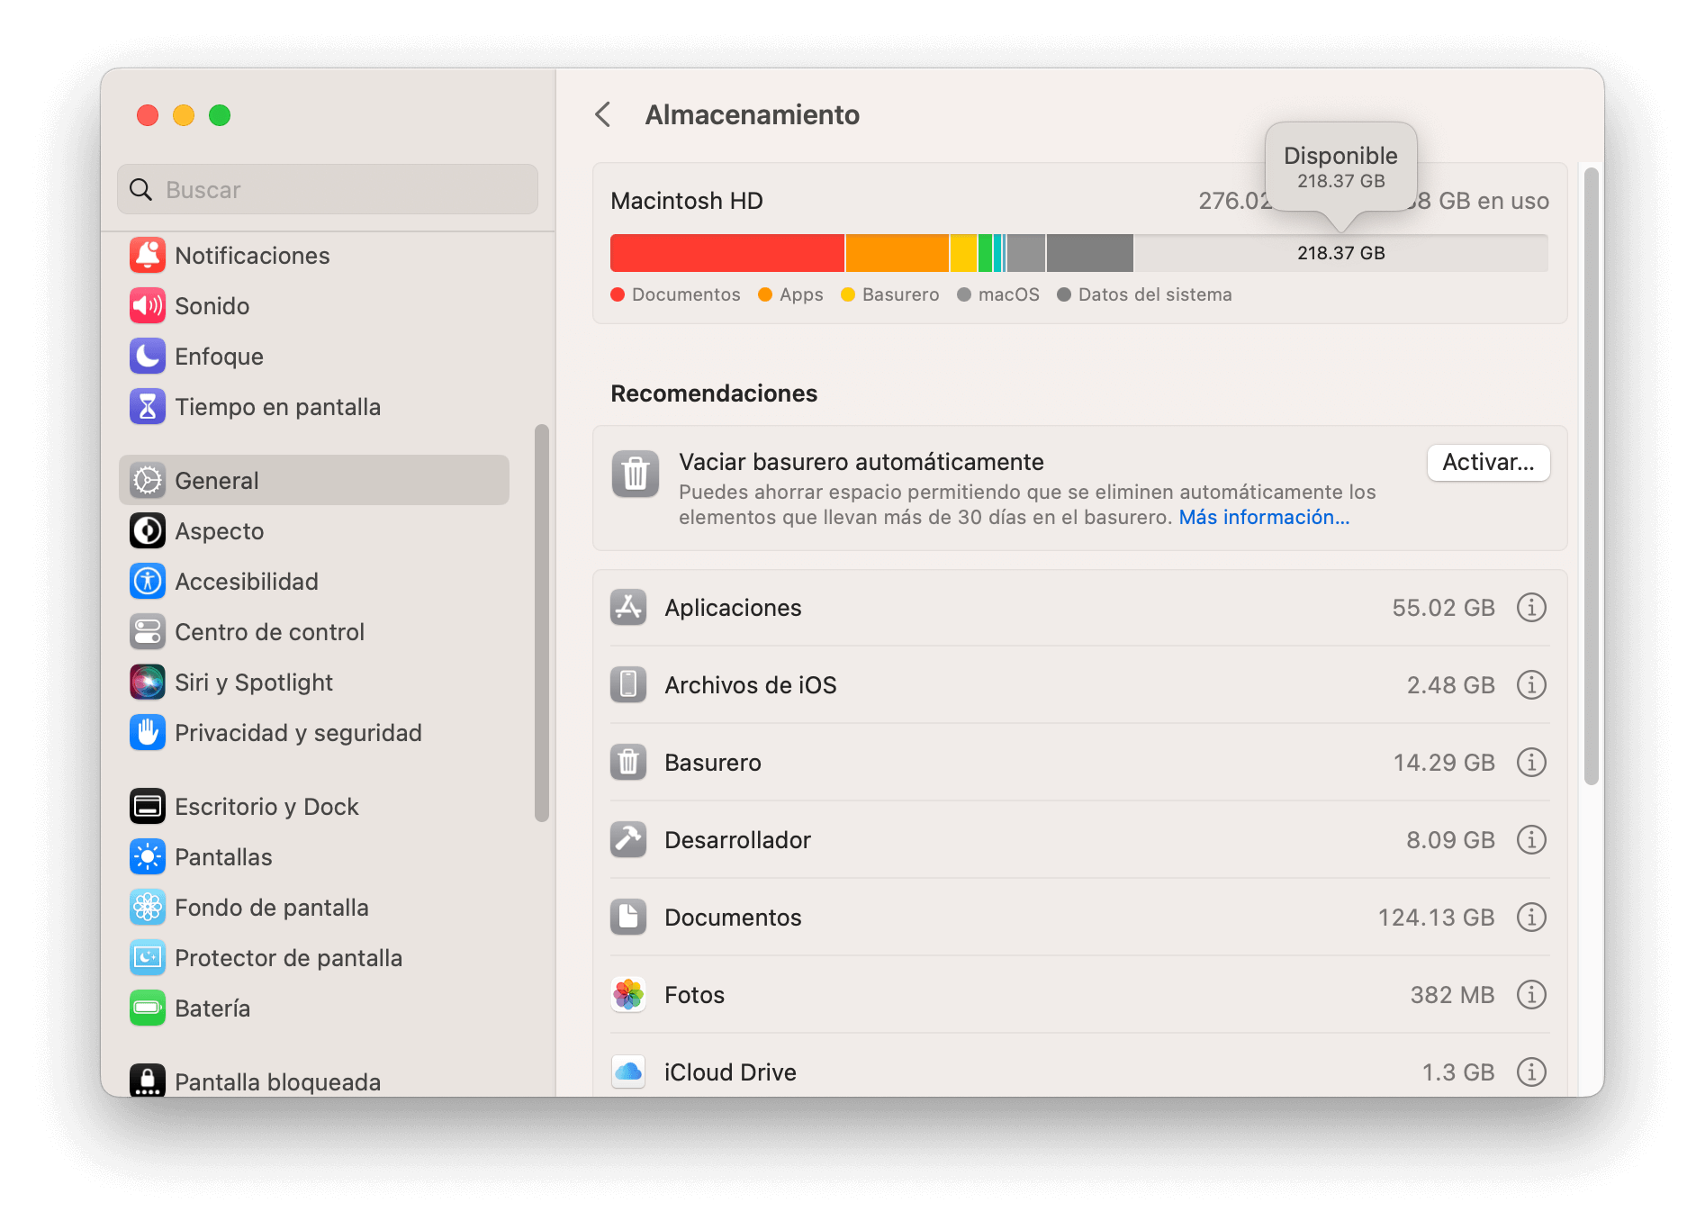Go back using the chevron arrow
Screen dimensions: 1705x1230
tap(603, 115)
